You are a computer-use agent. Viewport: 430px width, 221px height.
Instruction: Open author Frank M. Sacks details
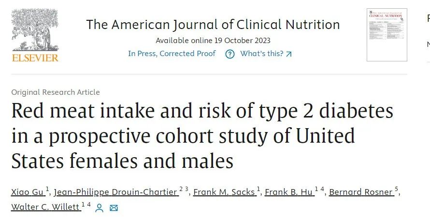click(x=225, y=192)
